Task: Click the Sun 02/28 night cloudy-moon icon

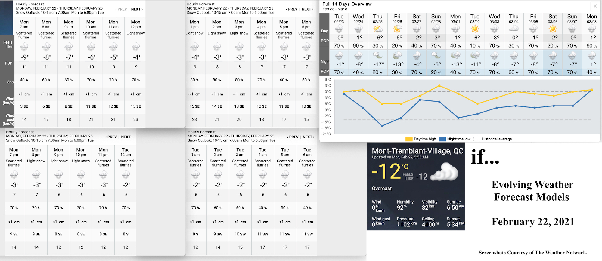Action: [x=436, y=56]
